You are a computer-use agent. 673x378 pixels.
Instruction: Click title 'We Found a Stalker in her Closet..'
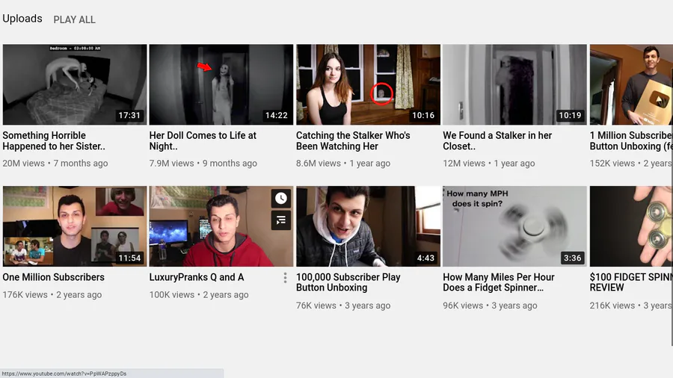tap(497, 140)
